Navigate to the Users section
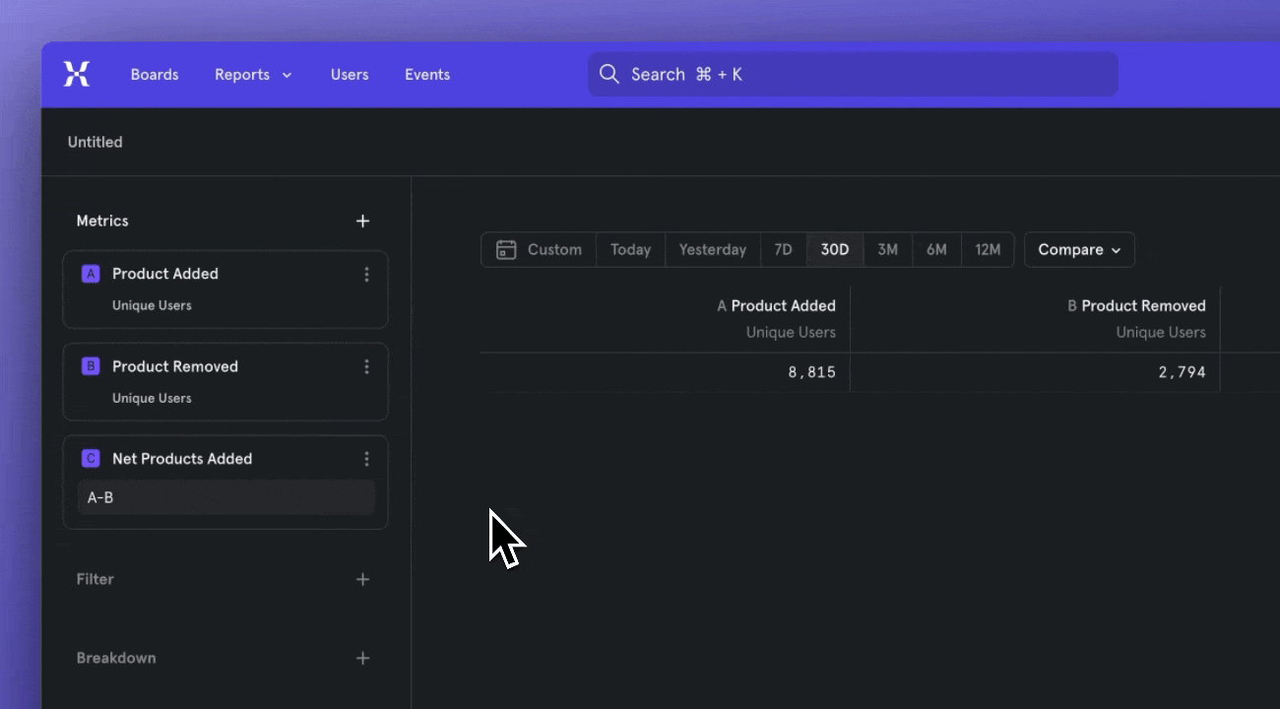The height and width of the screenshot is (709, 1280). (350, 74)
